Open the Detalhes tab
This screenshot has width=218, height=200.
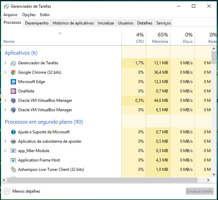tap(145, 23)
